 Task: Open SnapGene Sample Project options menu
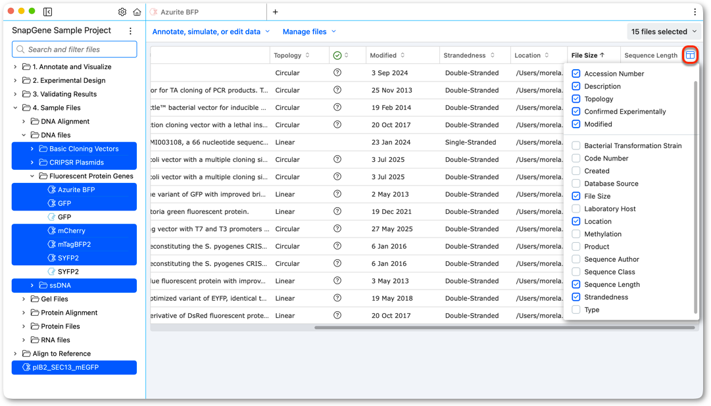[131, 31]
